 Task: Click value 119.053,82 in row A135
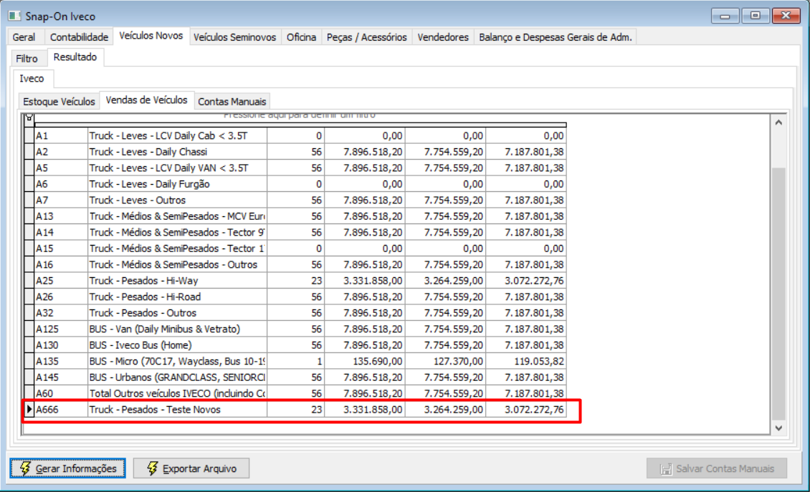526,361
